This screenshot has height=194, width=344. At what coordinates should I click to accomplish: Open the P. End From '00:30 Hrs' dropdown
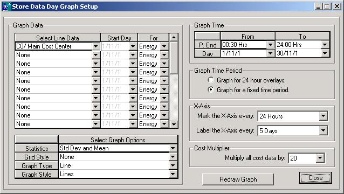click(271, 45)
